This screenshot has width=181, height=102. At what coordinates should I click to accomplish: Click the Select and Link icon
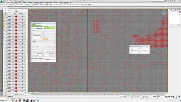point(7,5)
